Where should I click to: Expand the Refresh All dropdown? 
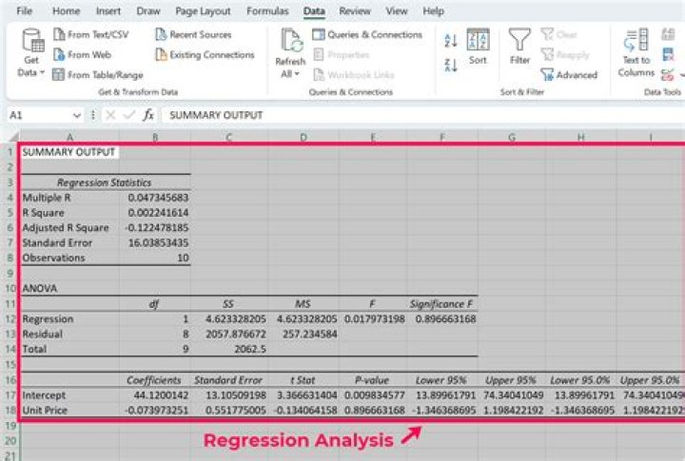[x=290, y=74]
